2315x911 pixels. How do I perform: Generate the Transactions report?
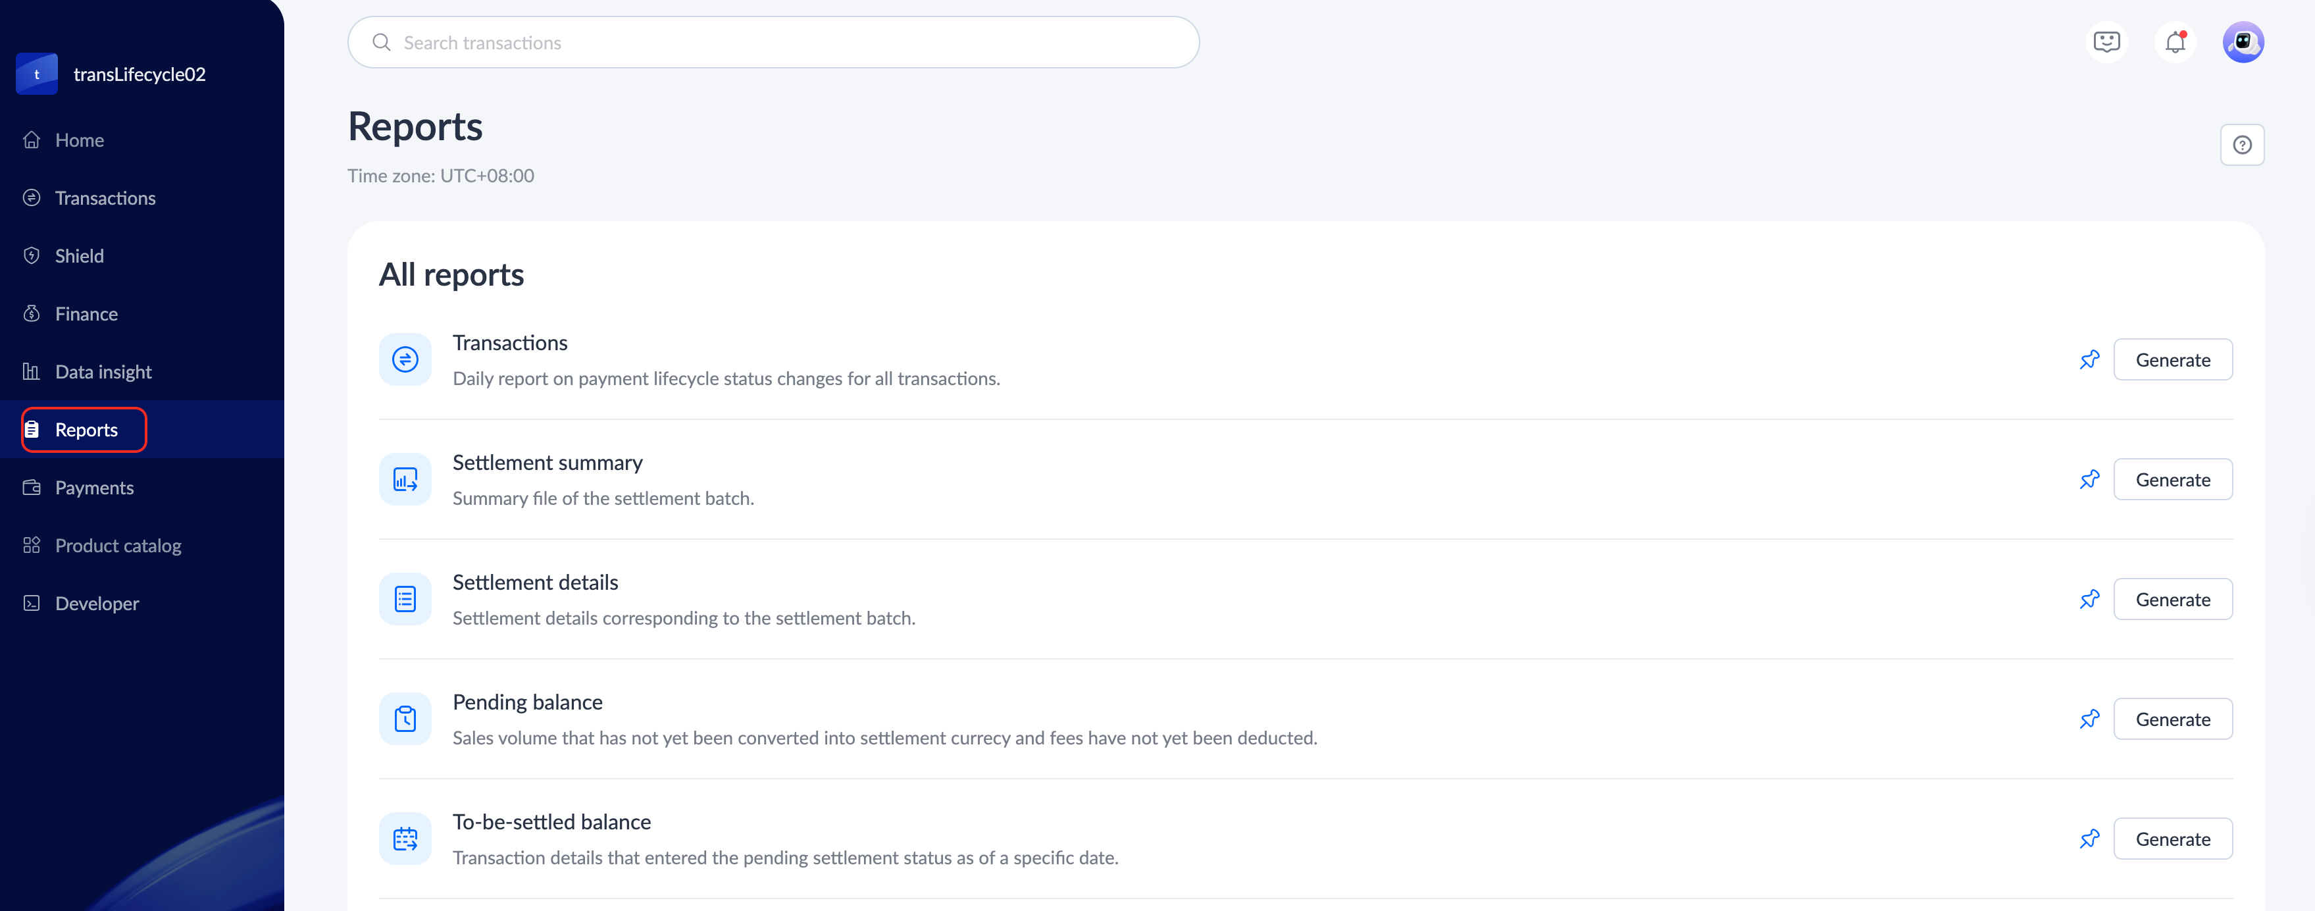(x=2172, y=359)
